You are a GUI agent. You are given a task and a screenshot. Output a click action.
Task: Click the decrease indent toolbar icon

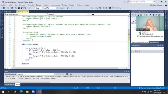point(97,8)
